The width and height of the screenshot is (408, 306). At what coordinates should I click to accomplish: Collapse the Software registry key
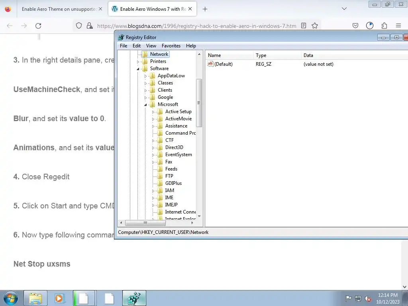pyautogui.click(x=138, y=69)
